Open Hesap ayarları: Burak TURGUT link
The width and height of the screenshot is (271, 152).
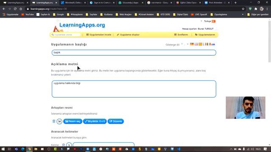(198, 29)
